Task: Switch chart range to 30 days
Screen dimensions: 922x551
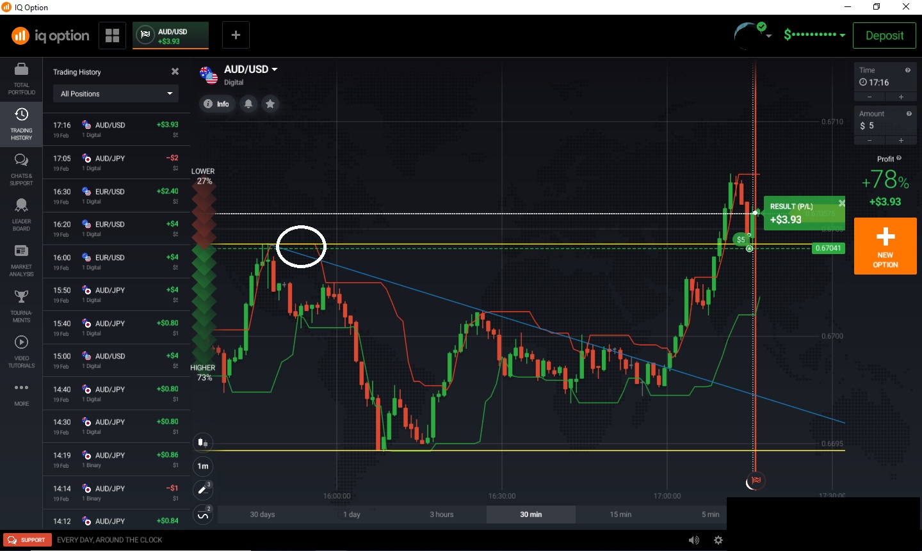Action: [263, 515]
